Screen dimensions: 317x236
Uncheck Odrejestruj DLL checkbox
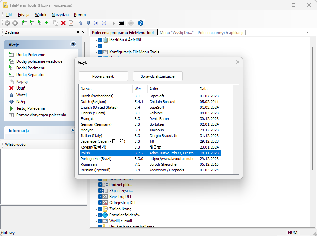(x=100, y=202)
